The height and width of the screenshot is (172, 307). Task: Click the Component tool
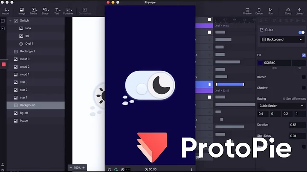point(85,11)
